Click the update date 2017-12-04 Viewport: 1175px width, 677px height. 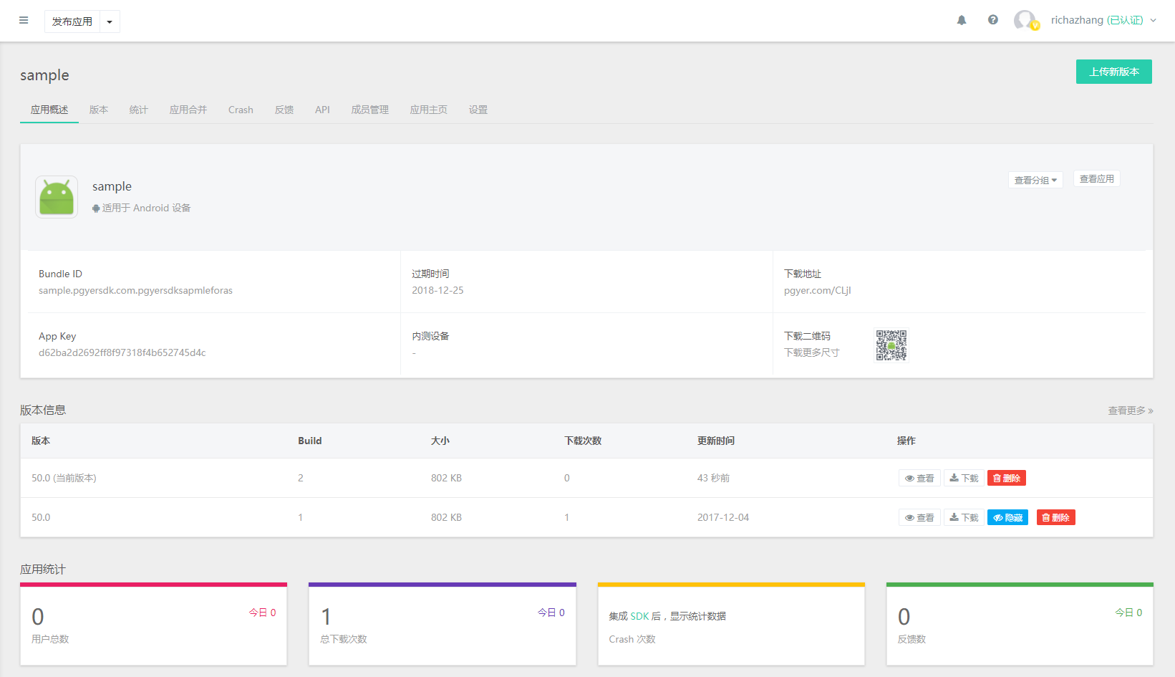pos(723,517)
